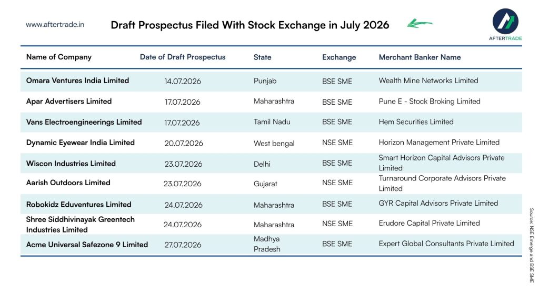Select the Date of Draft Prospectus header
Image resolution: width=539 pixels, height=303 pixels.
[183, 57]
